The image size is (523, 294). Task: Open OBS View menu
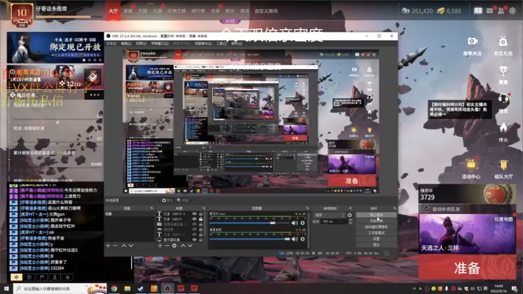click(141, 44)
